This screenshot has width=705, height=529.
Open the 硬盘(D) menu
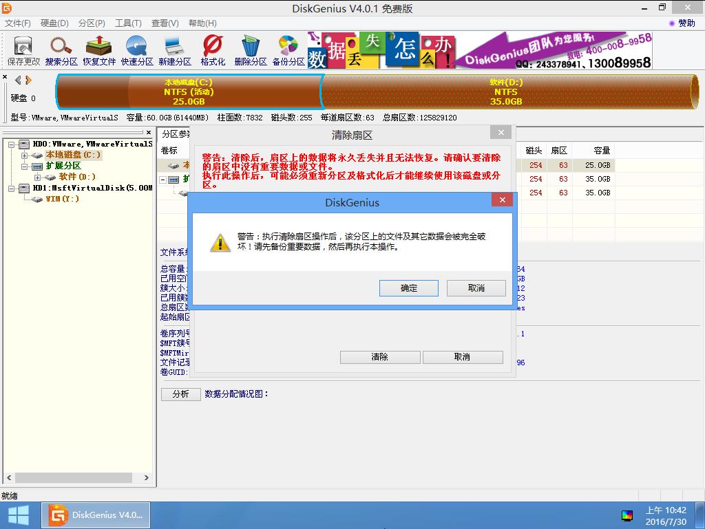coord(54,23)
